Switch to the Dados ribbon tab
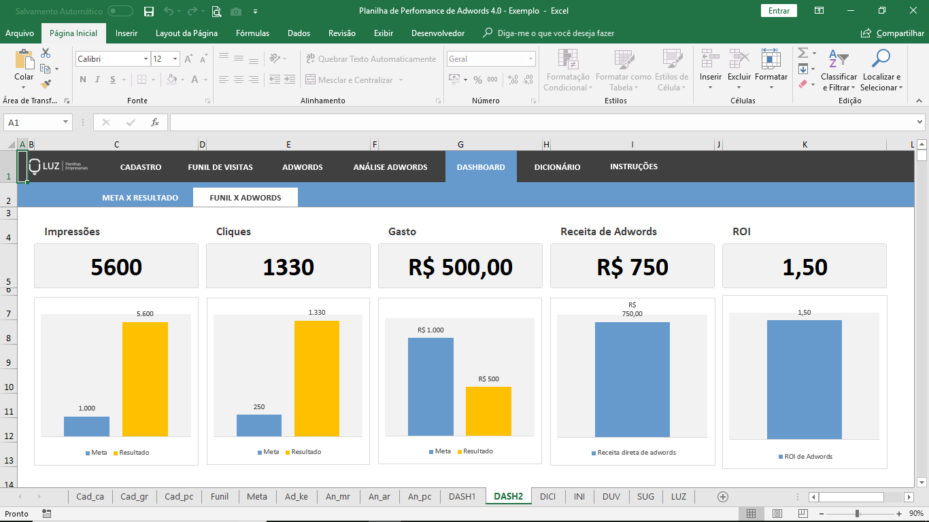Image resolution: width=929 pixels, height=522 pixels. [x=299, y=33]
